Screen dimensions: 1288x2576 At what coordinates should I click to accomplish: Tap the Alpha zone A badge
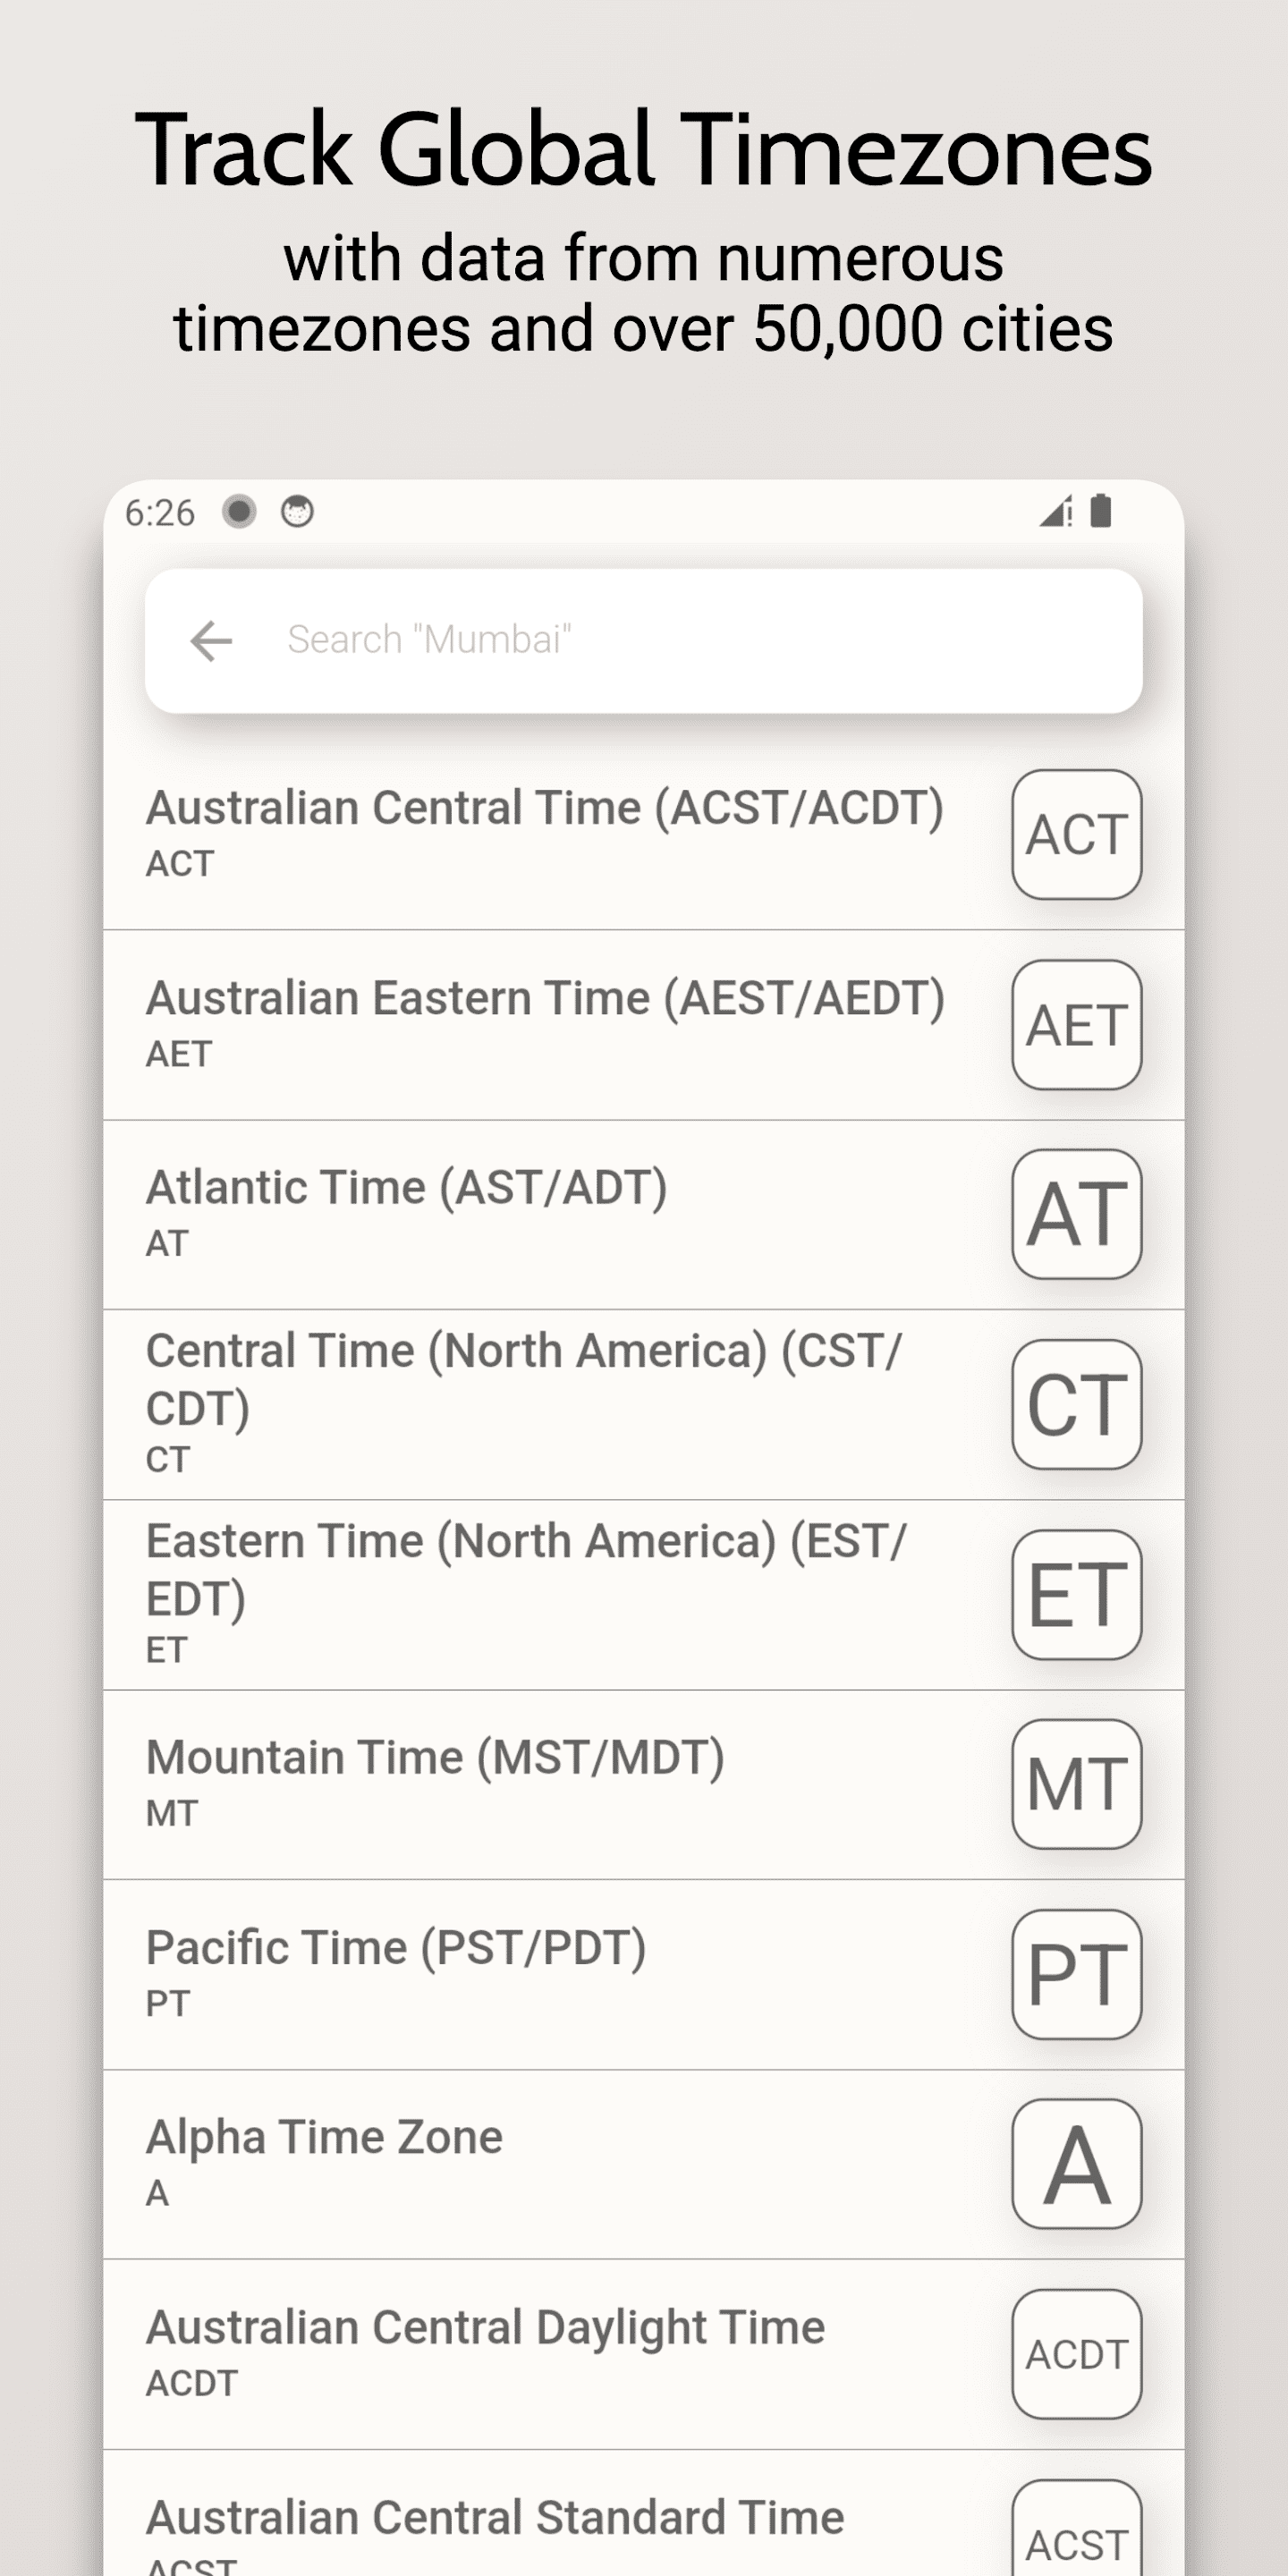point(1076,2164)
